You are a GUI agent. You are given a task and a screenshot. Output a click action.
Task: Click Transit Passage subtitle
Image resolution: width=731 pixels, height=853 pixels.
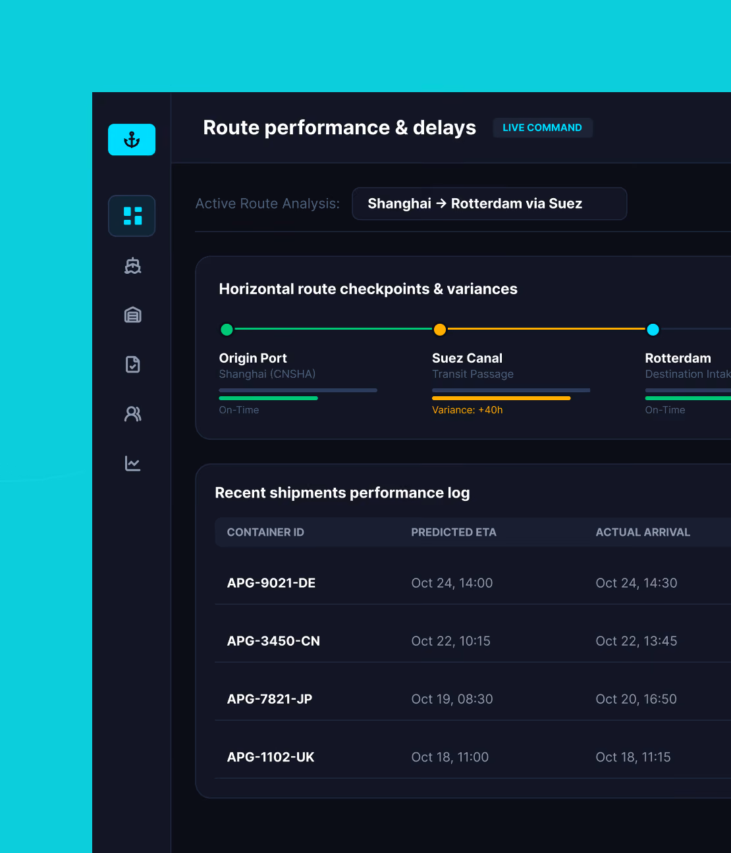click(472, 374)
